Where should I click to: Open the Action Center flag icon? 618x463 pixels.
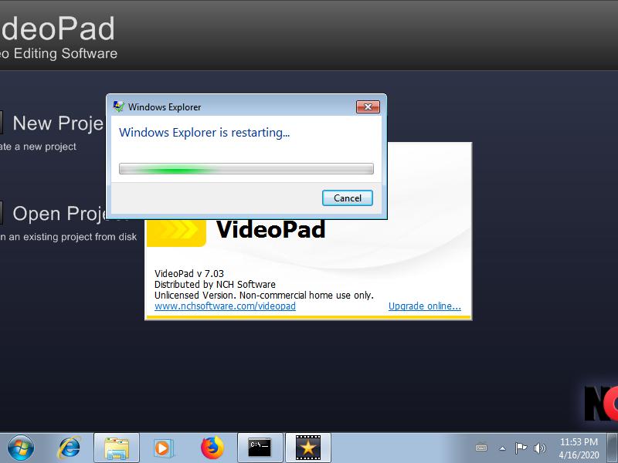(521, 448)
